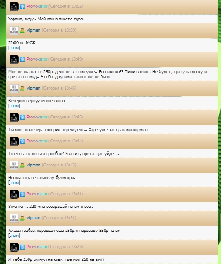Report 'Вечером верну' message via спам link
The image size is (221, 264).
tap(14, 106)
